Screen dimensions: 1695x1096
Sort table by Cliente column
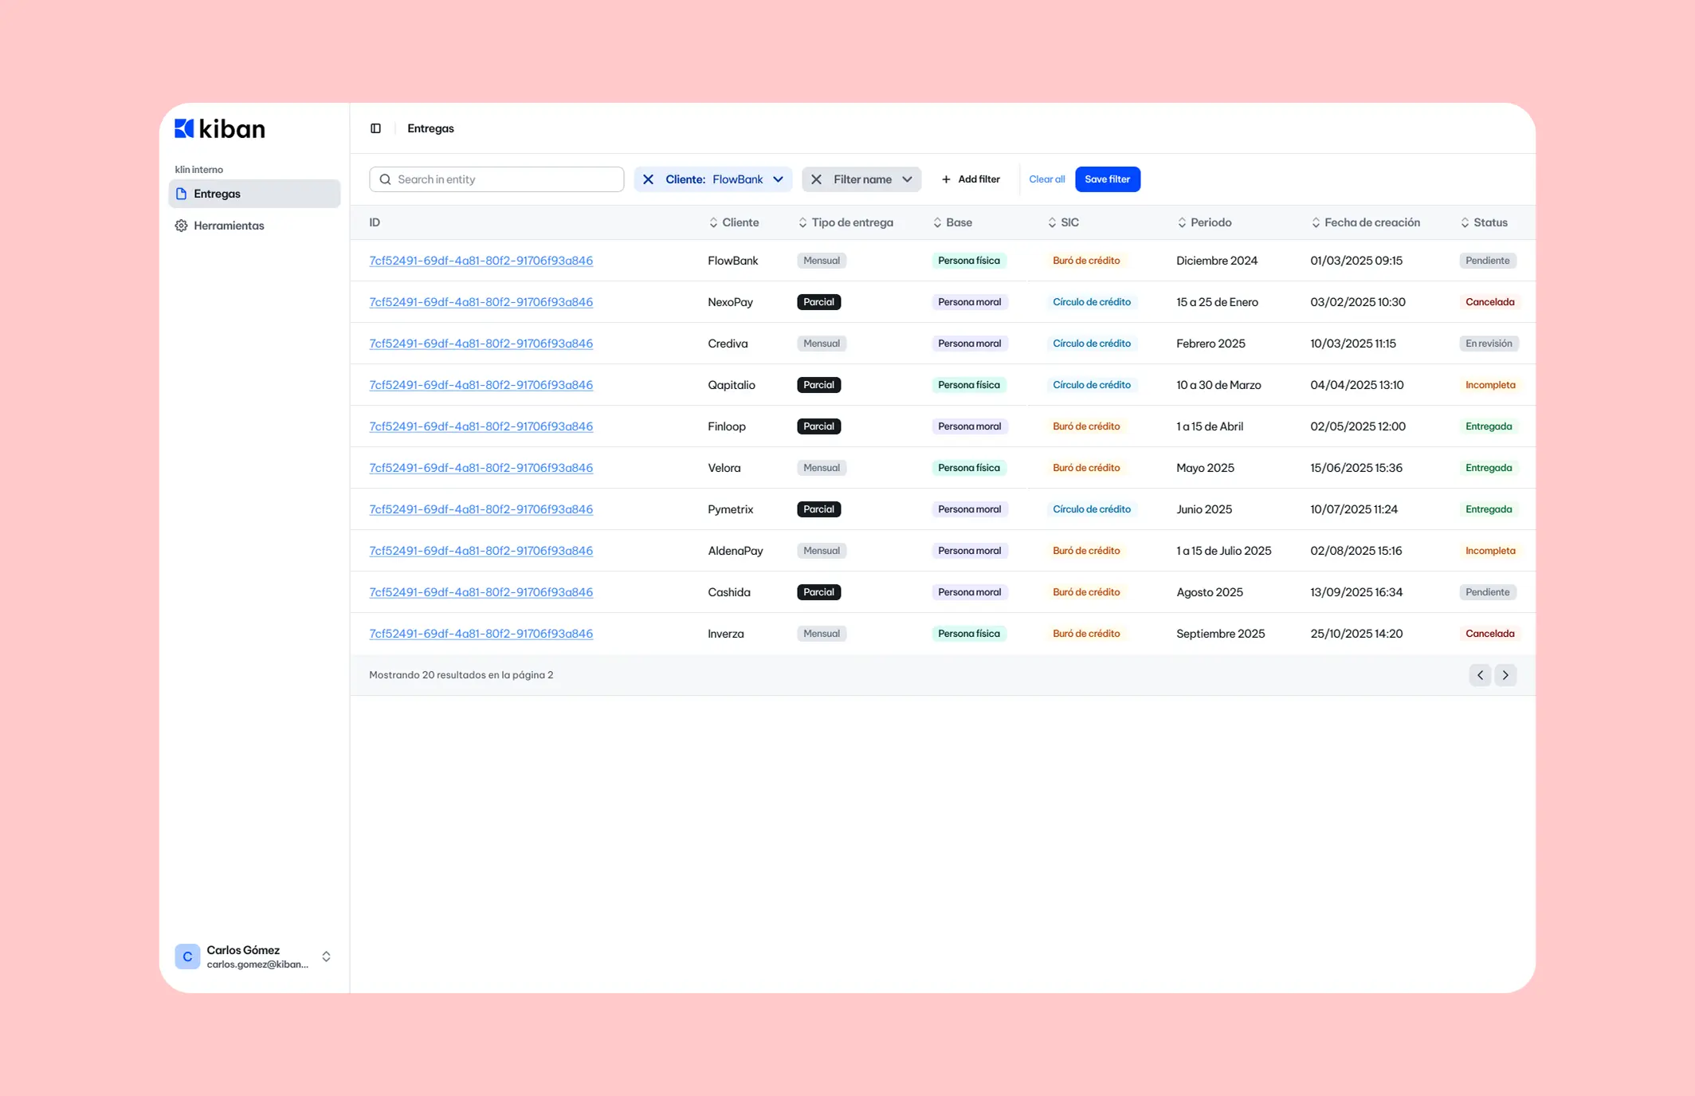pyautogui.click(x=733, y=222)
